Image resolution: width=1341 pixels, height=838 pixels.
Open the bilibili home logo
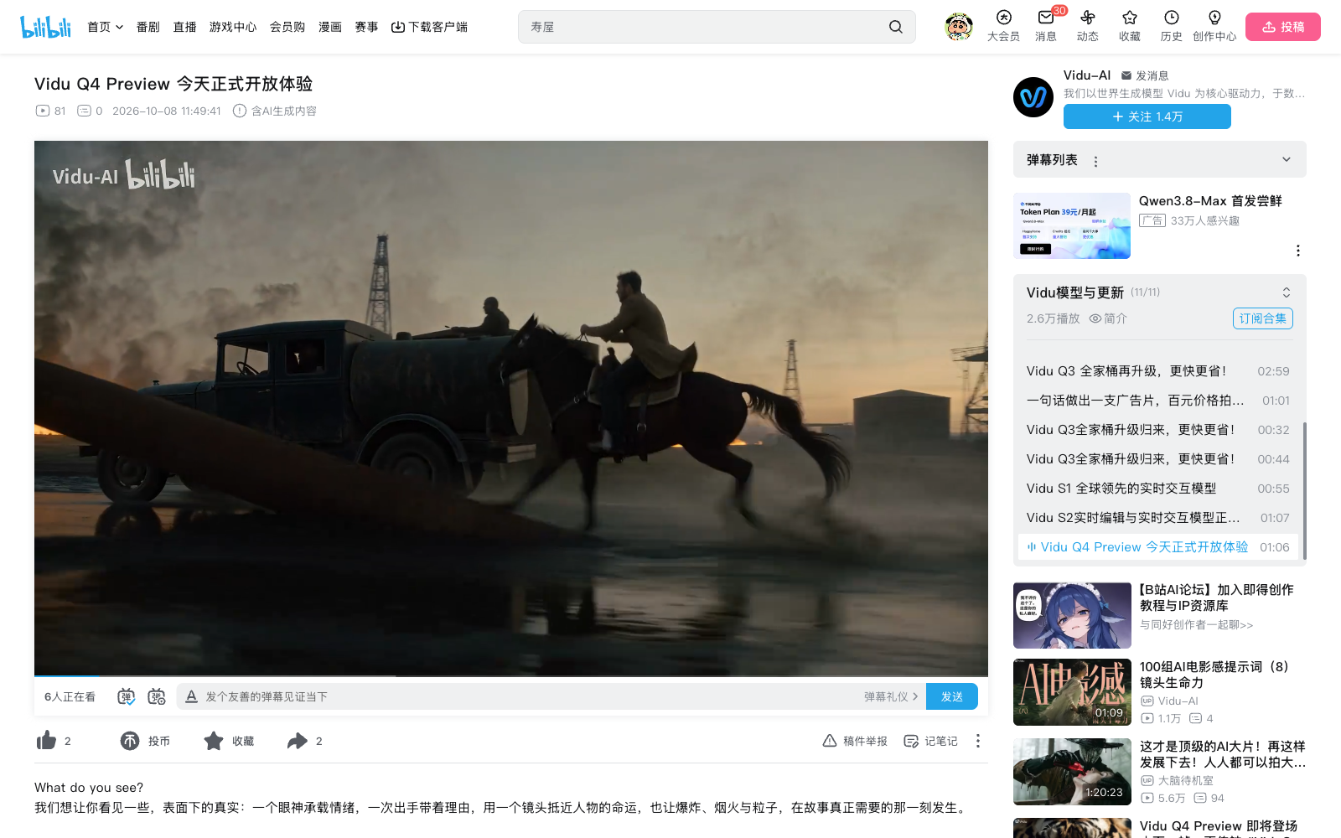tap(45, 27)
